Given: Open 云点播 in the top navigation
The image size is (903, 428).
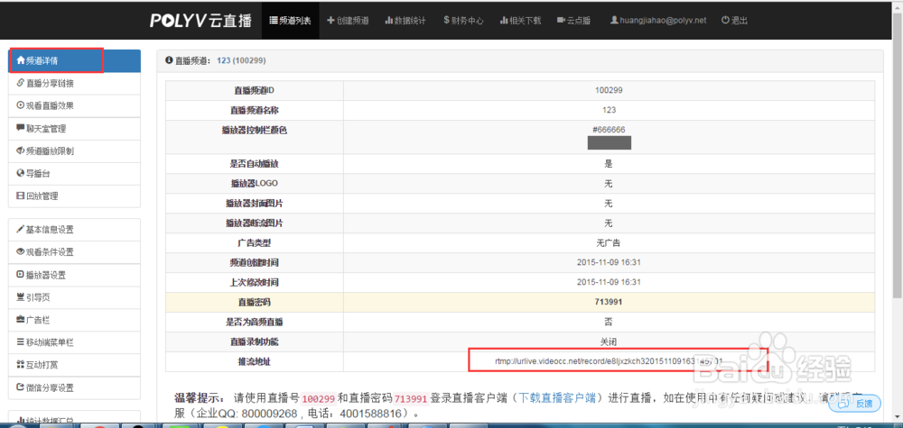Looking at the screenshot, I should coord(573,20).
